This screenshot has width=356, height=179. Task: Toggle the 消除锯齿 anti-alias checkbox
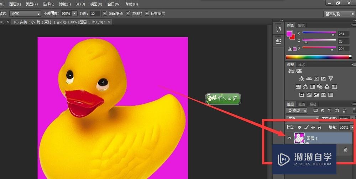(105, 13)
